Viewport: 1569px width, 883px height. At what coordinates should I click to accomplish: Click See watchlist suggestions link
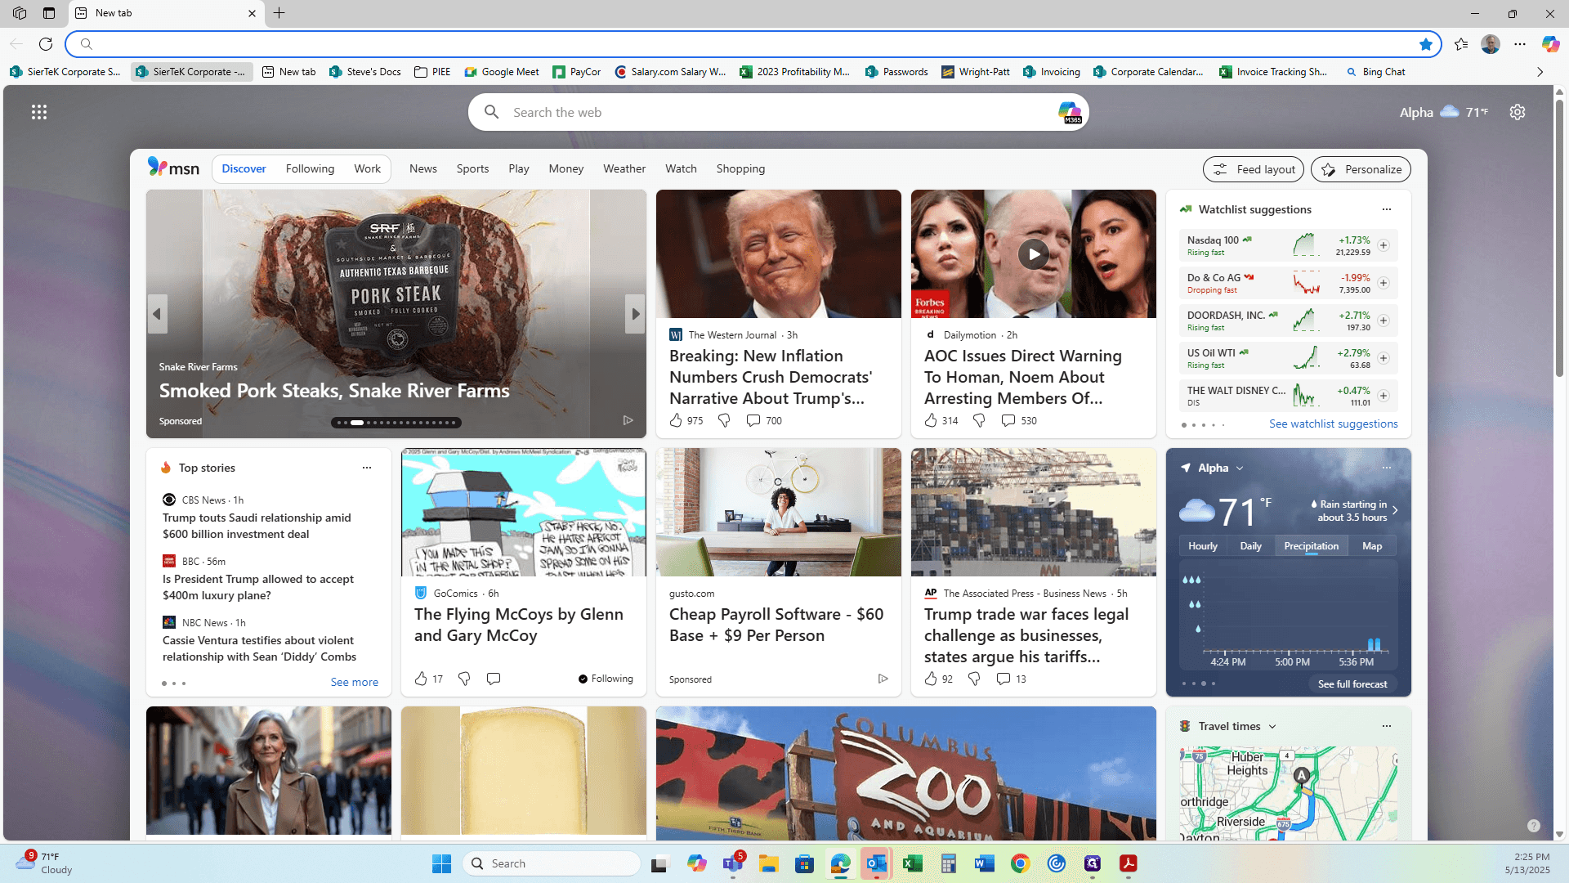coord(1333,424)
